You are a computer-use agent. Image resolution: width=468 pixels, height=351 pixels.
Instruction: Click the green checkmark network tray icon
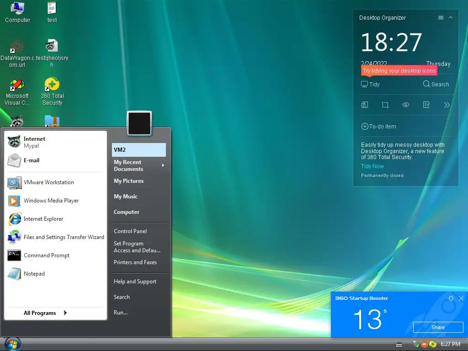[x=416, y=345]
